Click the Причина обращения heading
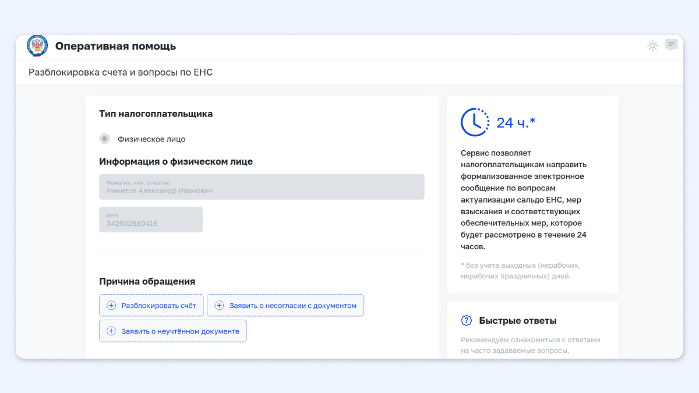 point(147,282)
